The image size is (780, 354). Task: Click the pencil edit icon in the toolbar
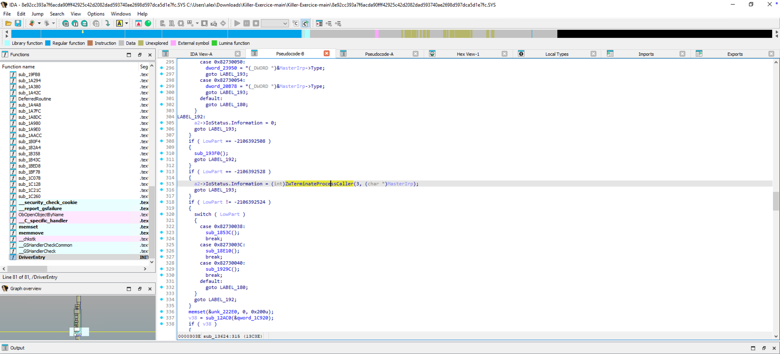tap(214, 24)
